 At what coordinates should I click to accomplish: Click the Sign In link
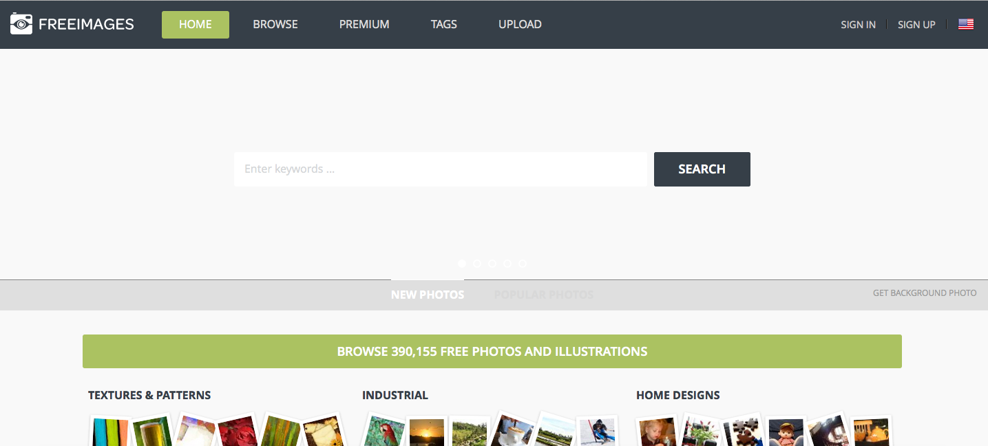858,25
